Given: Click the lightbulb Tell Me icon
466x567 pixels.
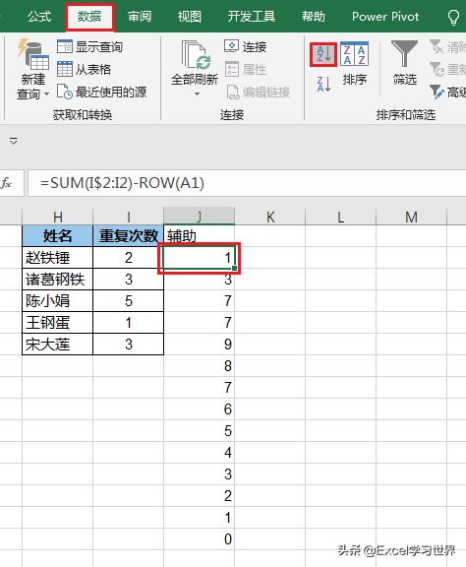Looking at the screenshot, I should tap(453, 18).
